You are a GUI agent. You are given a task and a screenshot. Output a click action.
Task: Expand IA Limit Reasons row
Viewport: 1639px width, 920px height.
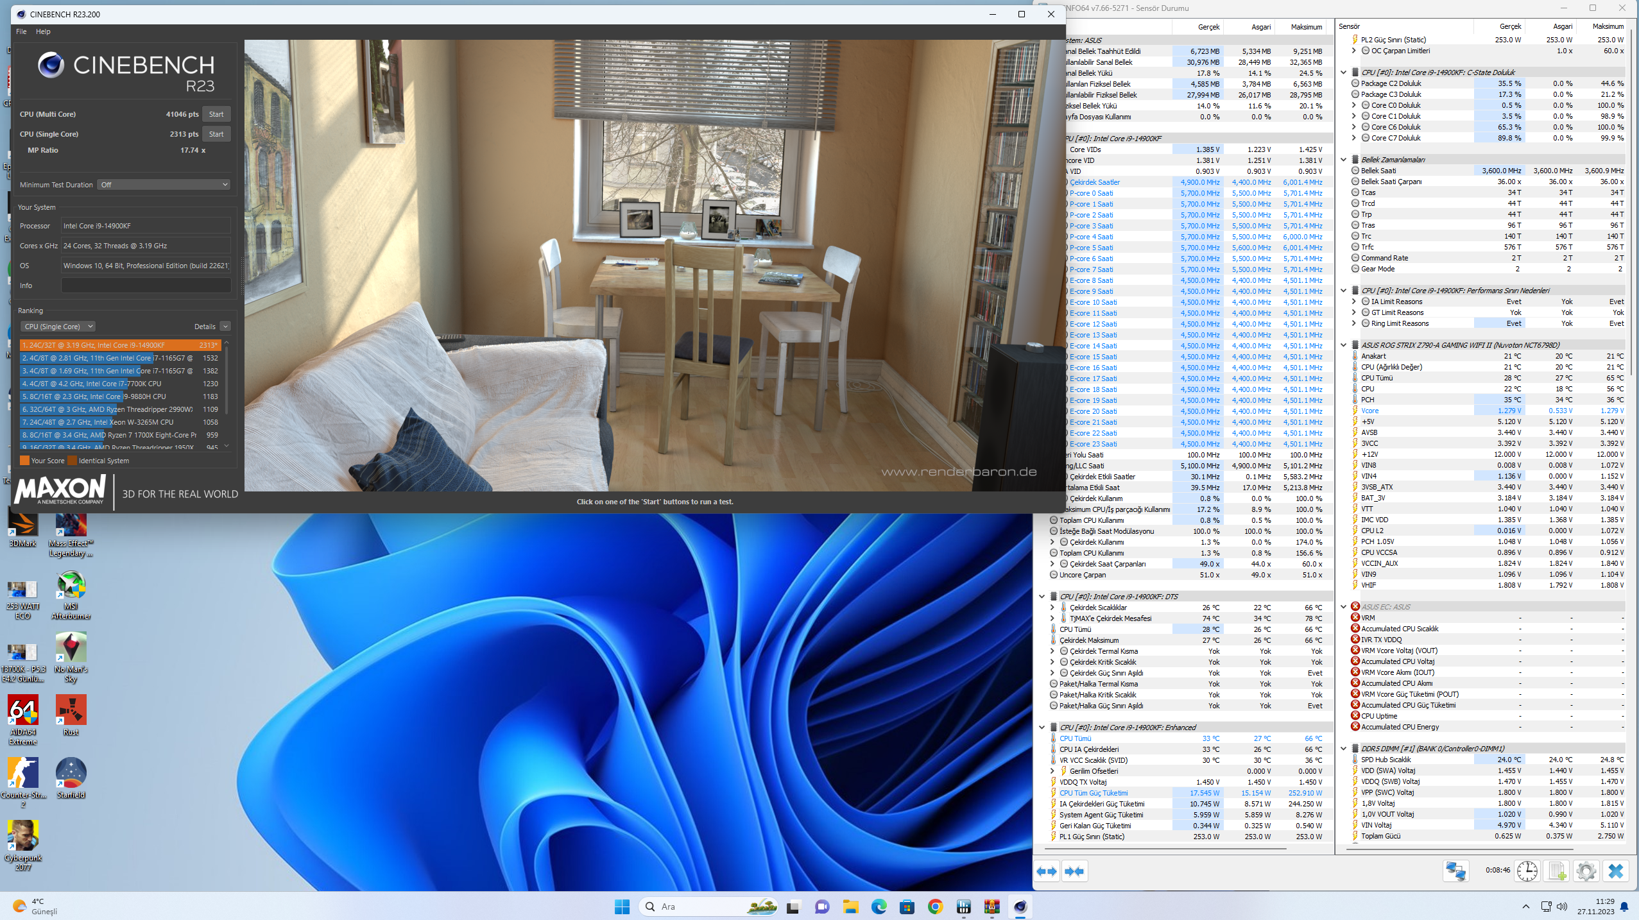(1353, 302)
